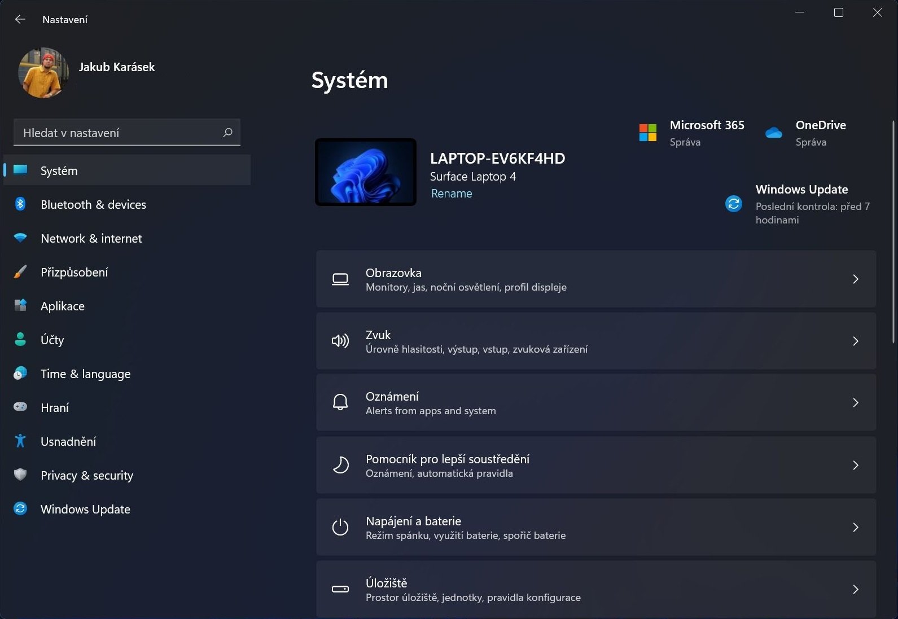Open Windows Update in sidebar
The height and width of the screenshot is (619, 898).
pos(127,509)
